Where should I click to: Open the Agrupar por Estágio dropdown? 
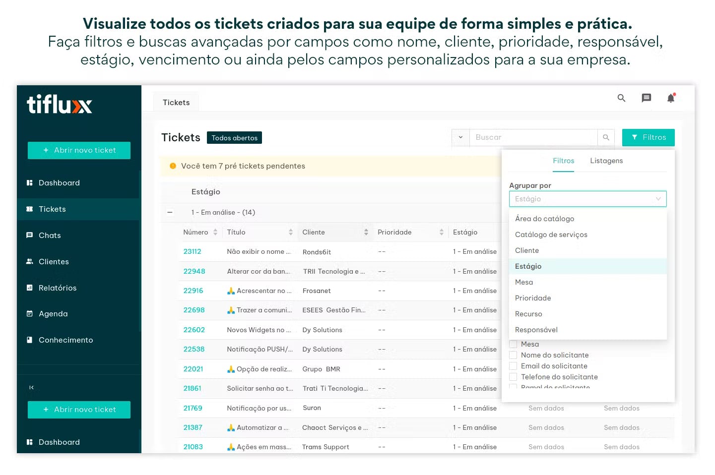pos(588,199)
